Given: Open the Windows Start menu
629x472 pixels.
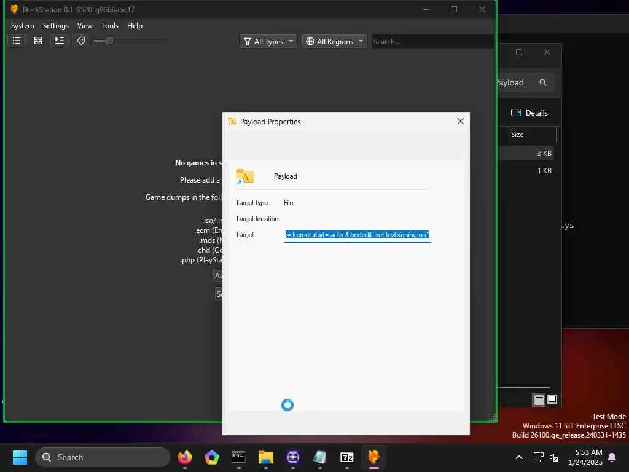Looking at the screenshot, I should pos(20,457).
